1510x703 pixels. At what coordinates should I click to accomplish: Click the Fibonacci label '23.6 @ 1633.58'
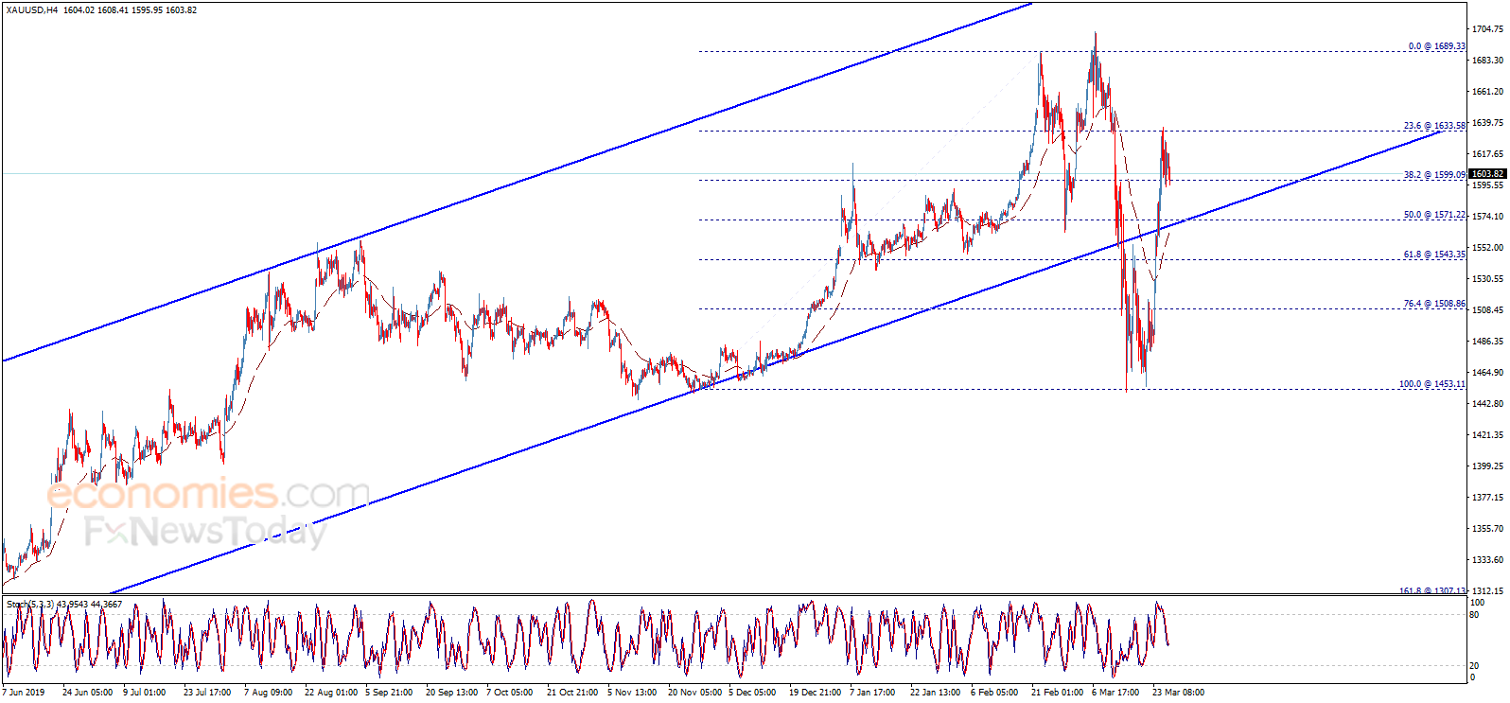click(x=1434, y=126)
